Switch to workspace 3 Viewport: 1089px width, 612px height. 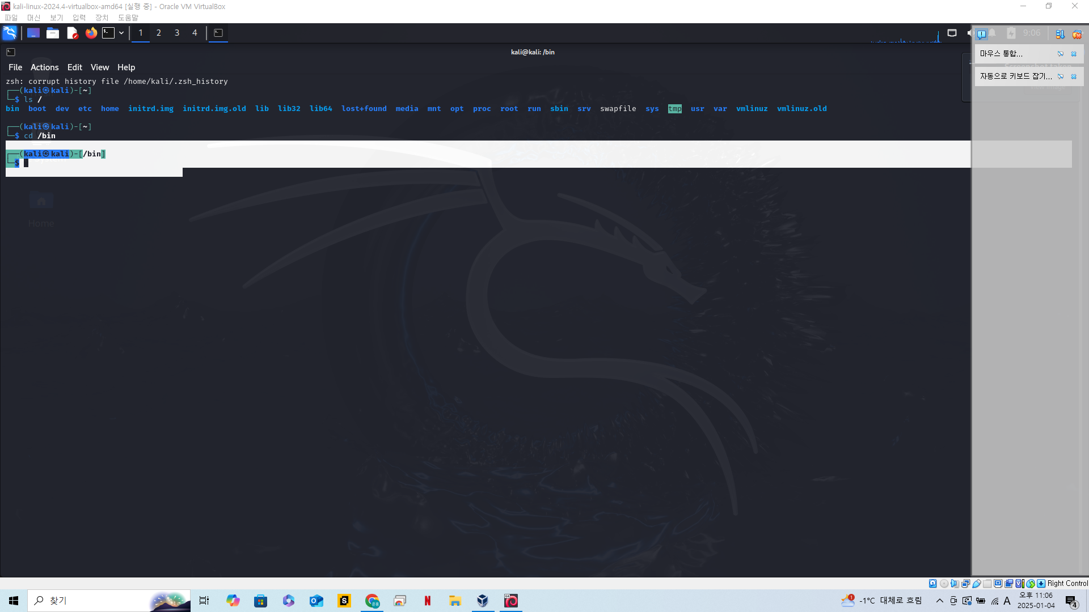coord(177,33)
